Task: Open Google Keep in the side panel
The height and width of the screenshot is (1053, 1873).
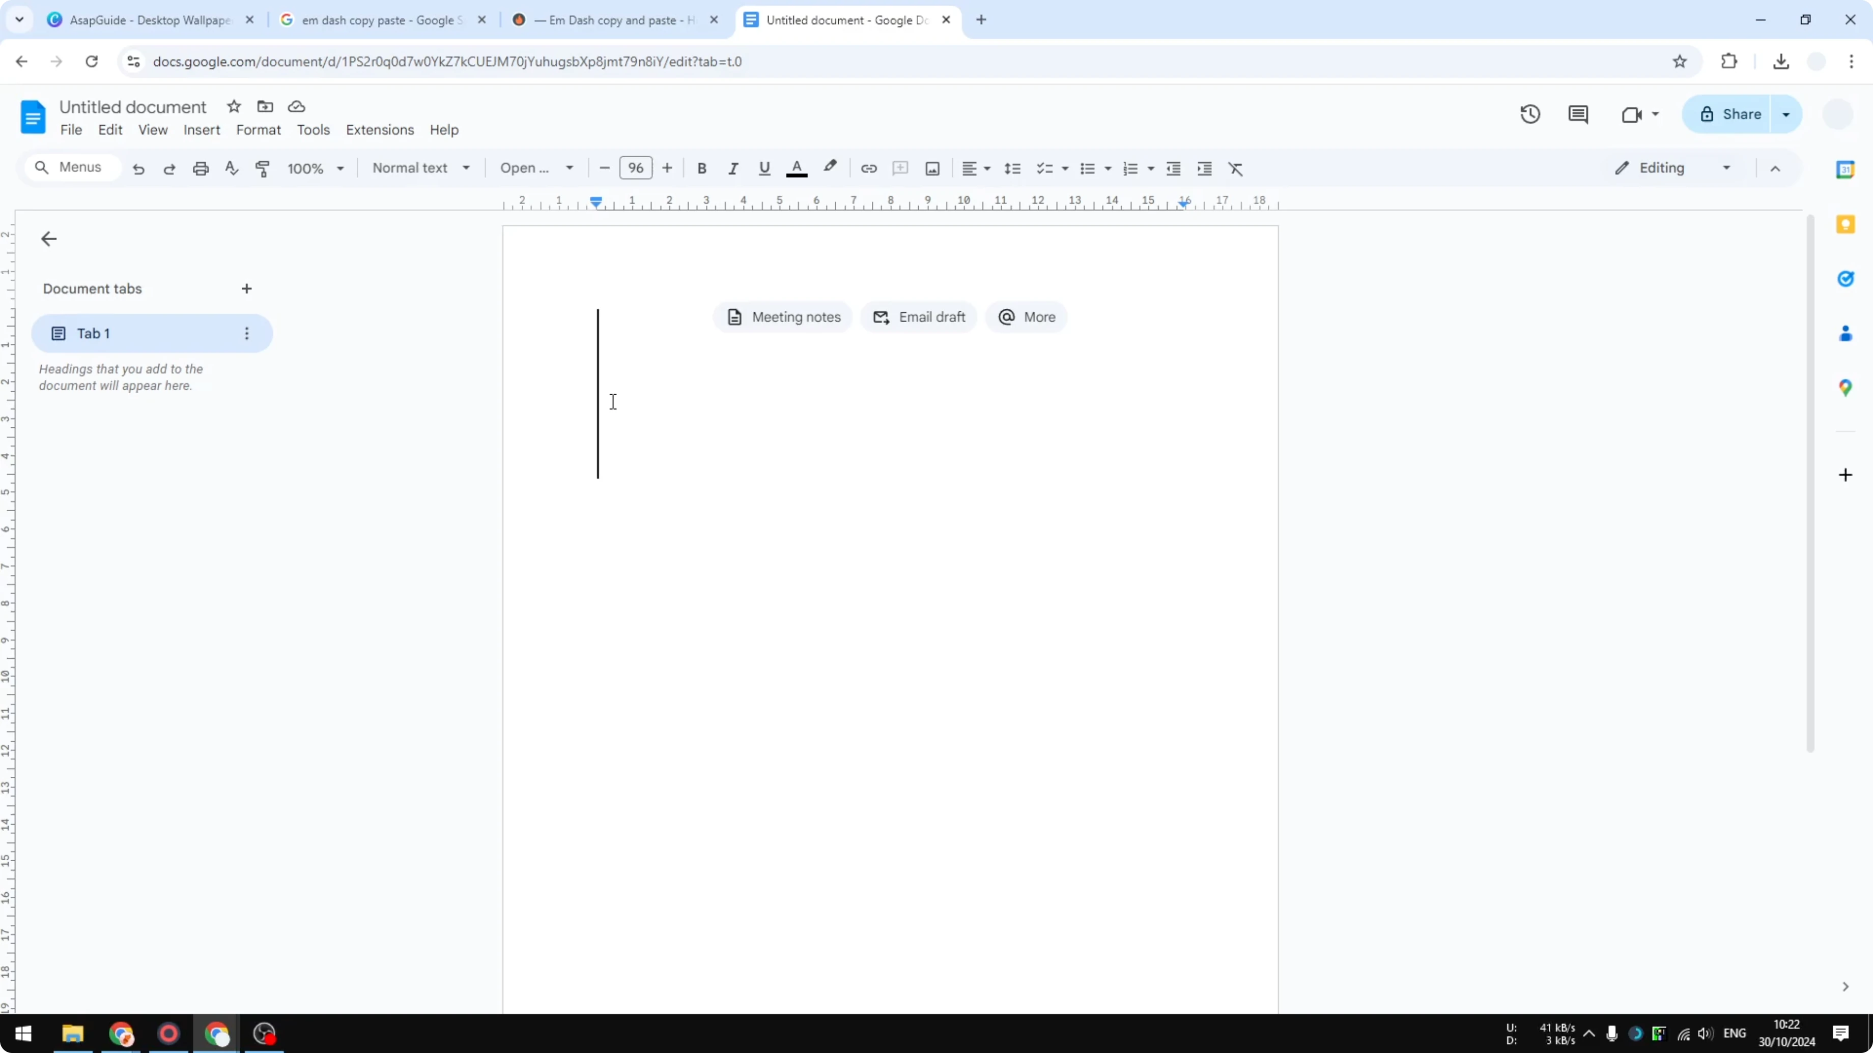Action: (1846, 224)
